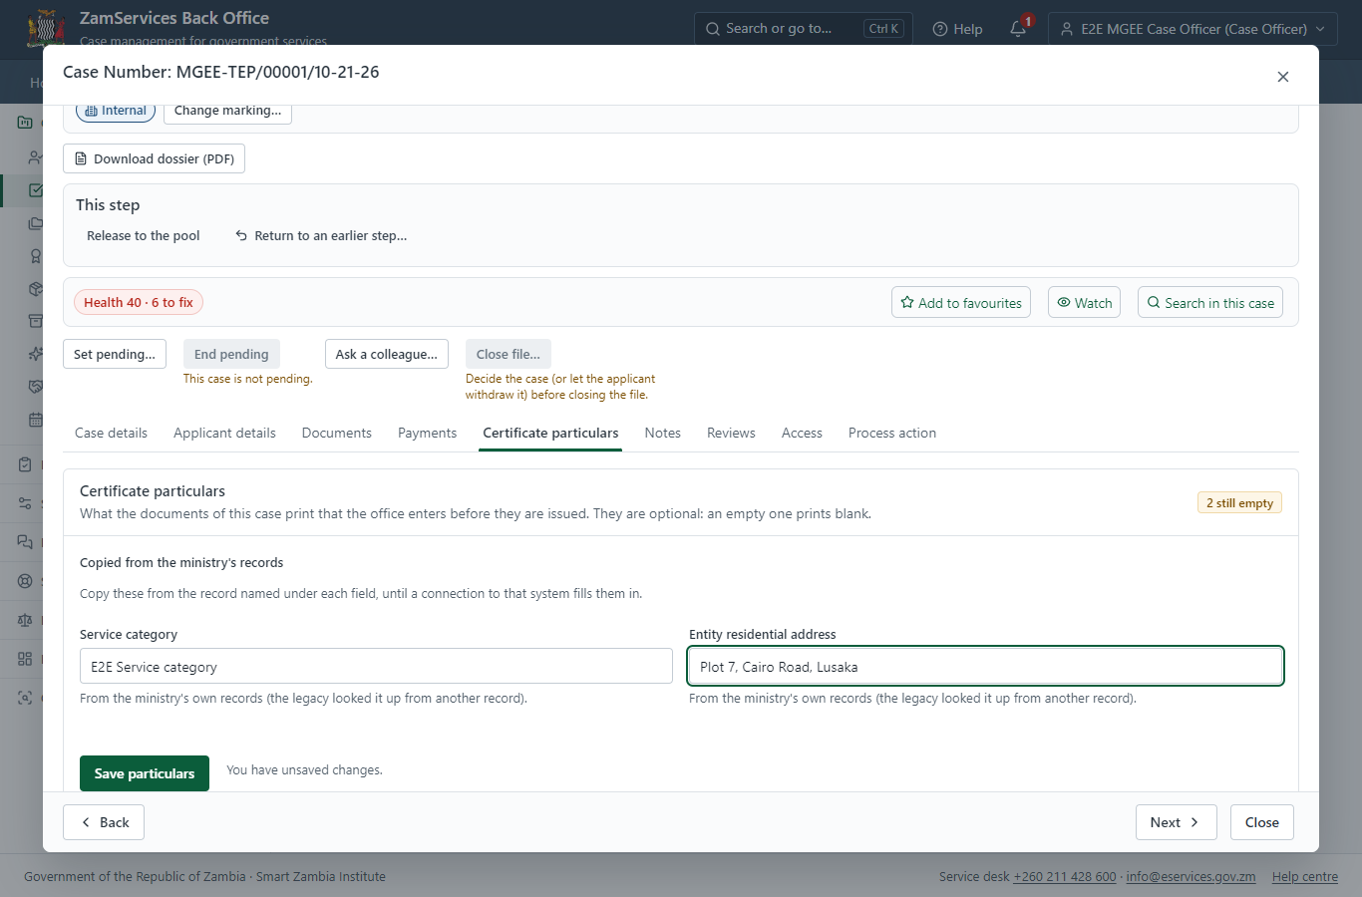1362x897 pixels.
Task: Select the person-check icon in the sidebar
Action: (x=36, y=157)
